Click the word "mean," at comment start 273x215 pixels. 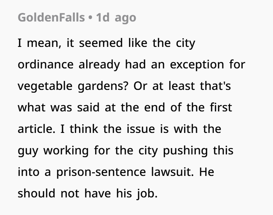point(44,43)
